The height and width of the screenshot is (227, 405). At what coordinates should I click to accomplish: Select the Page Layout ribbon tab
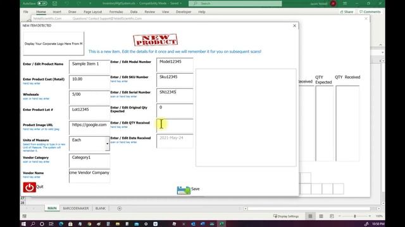pyautogui.click(x=93, y=12)
